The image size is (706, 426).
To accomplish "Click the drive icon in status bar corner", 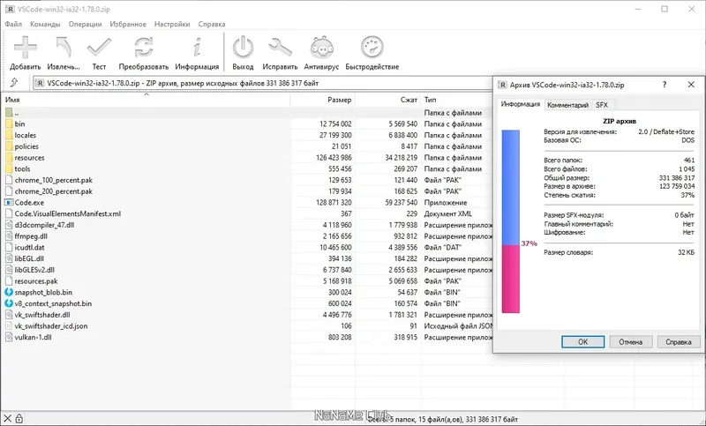I will (7, 419).
